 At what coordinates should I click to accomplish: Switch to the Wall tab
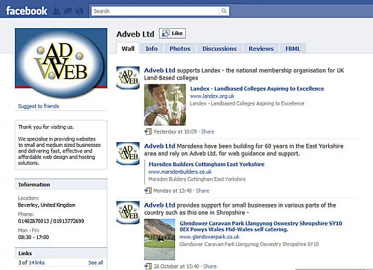click(x=128, y=49)
